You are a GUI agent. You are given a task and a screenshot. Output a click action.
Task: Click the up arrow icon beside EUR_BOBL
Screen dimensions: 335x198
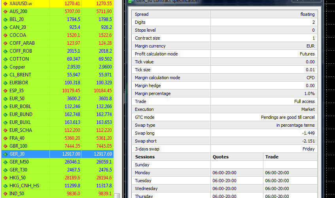click(6, 107)
